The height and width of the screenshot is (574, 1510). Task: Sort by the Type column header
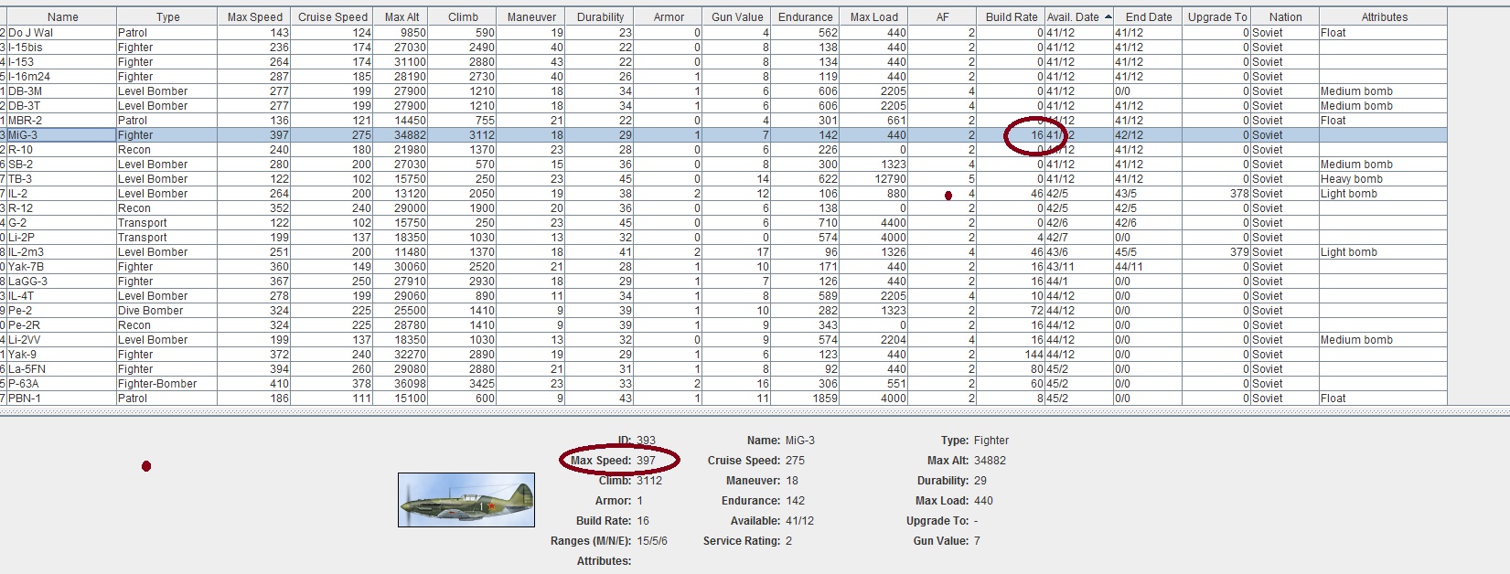point(167,16)
